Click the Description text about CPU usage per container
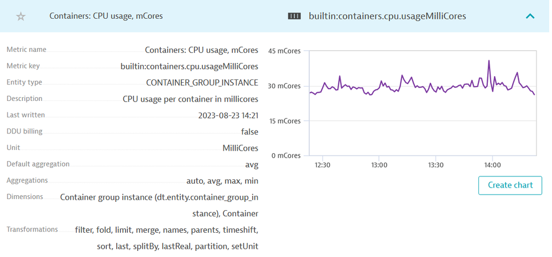The width and height of the screenshot is (552, 257). [190, 99]
